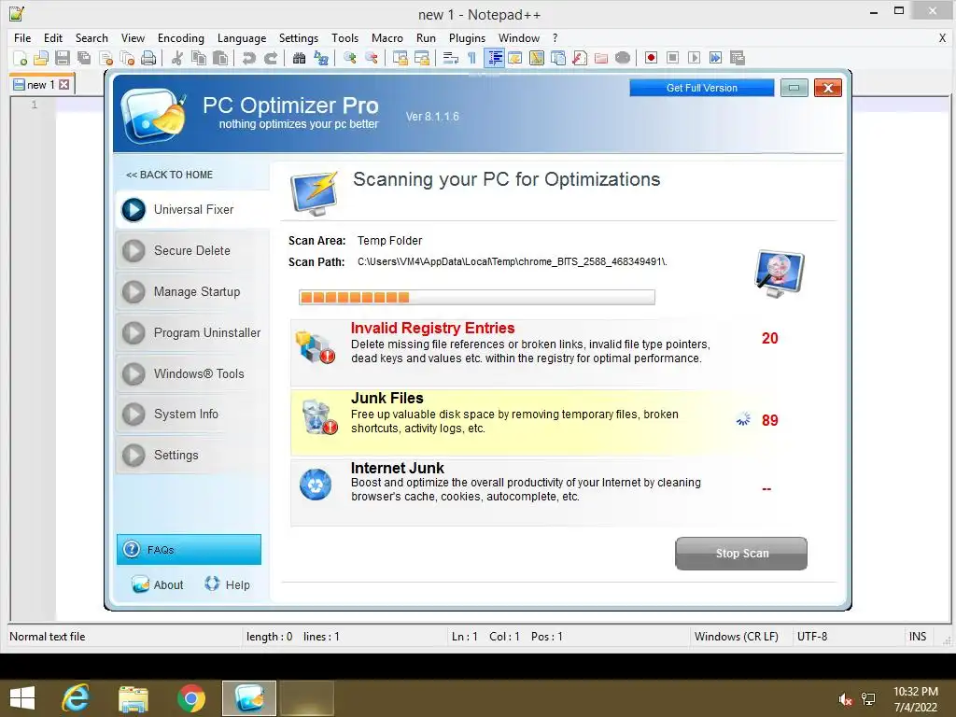956x717 pixels.
Task: Launch Internet Explorer from taskbar
Action: click(x=76, y=698)
